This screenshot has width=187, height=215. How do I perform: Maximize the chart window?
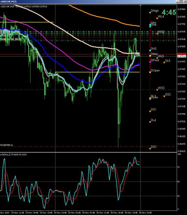click(181, 1)
